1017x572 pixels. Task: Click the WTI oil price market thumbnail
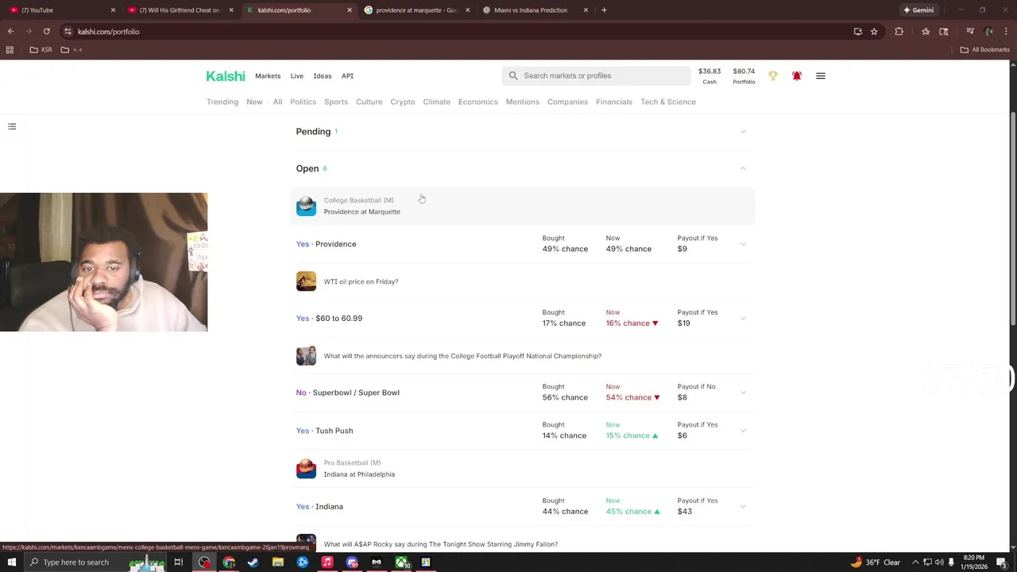(x=306, y=281)
